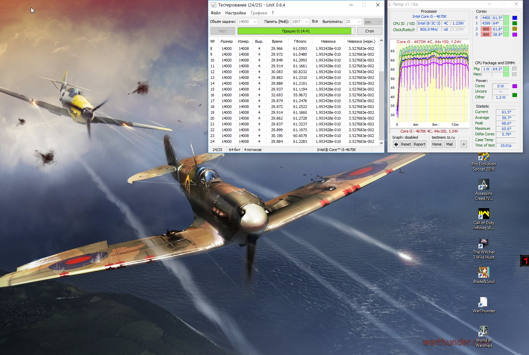Open the ? help menu in LinX
Viewport: 529px width, 355px height.
273,13
